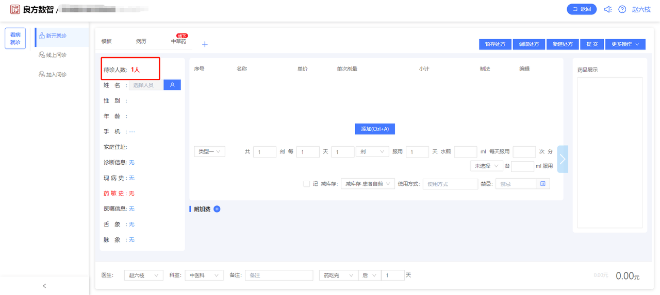Open 线上问诊 in the side menu
This screenshot has height=295, width=660.
(x=53, y=55)
